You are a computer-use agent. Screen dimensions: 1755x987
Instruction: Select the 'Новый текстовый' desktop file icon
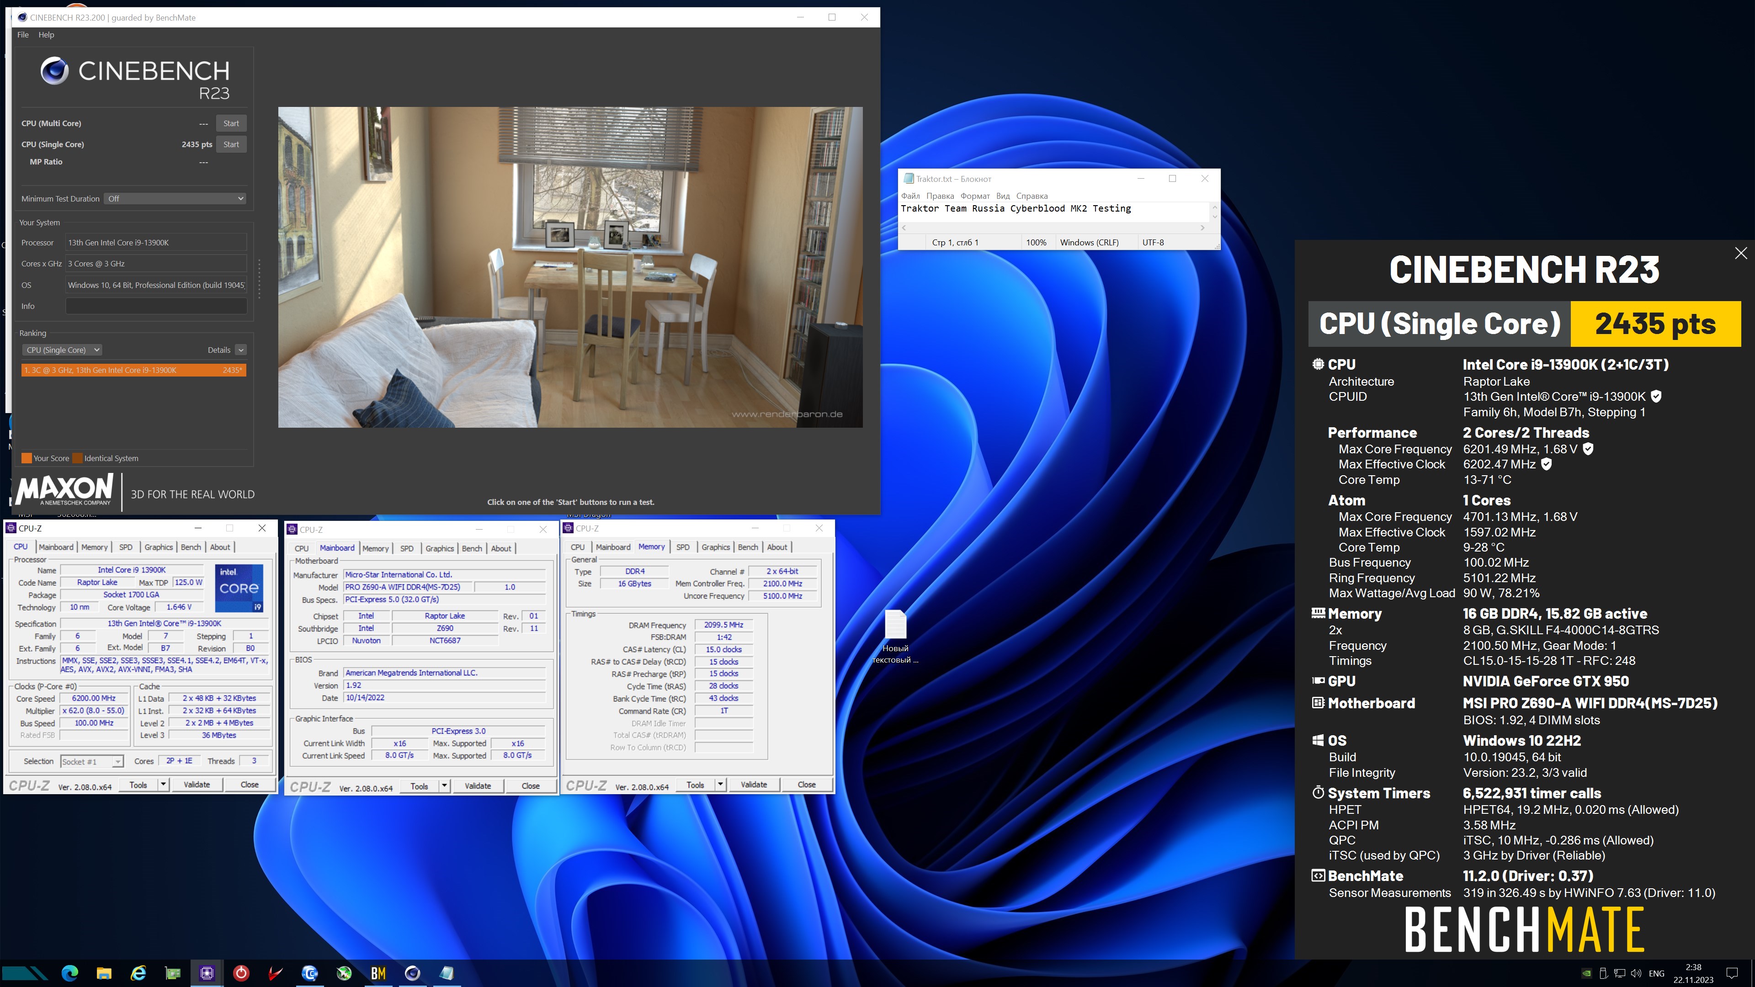coord(895,636)
